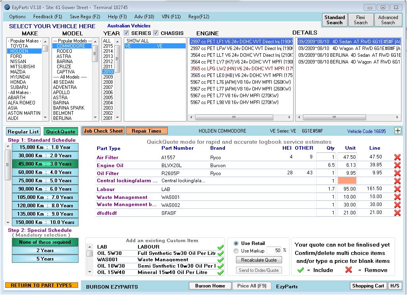Open the Options menu
The width and height of the screenshot is (407, 295).
[x=17, y=17]
